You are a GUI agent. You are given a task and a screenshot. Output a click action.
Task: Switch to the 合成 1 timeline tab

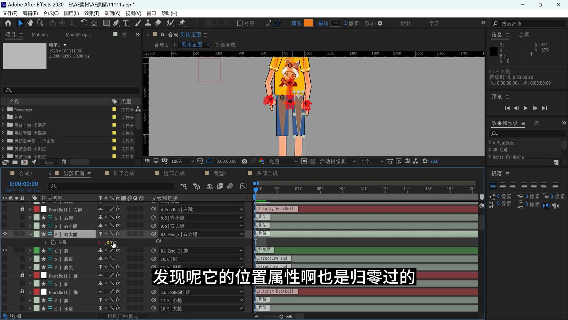click(x=26, y=173)
